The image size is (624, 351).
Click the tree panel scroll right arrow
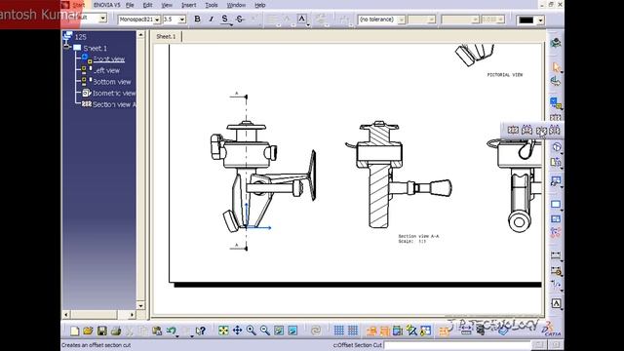(133, 314)
